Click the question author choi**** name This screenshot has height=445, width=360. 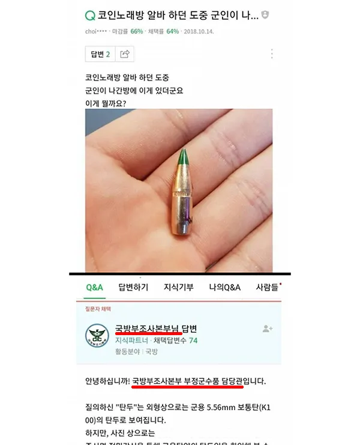pos(96,31)
